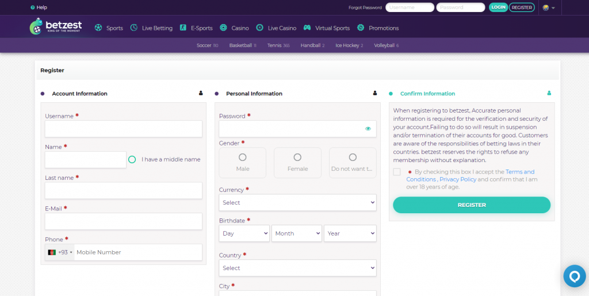Click the Live Casino icon
Screen dimensions: 589x296
[x=259, y=28]
